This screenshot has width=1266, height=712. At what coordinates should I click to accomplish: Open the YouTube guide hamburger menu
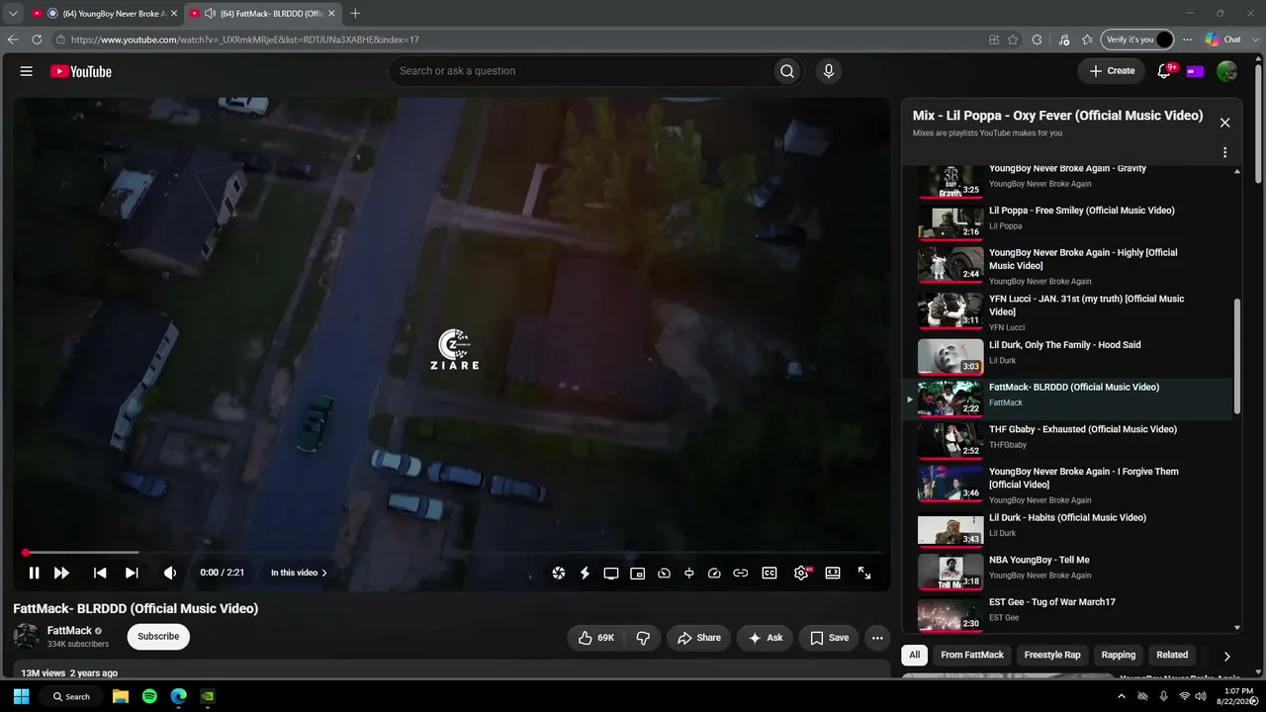pos(27,71)
